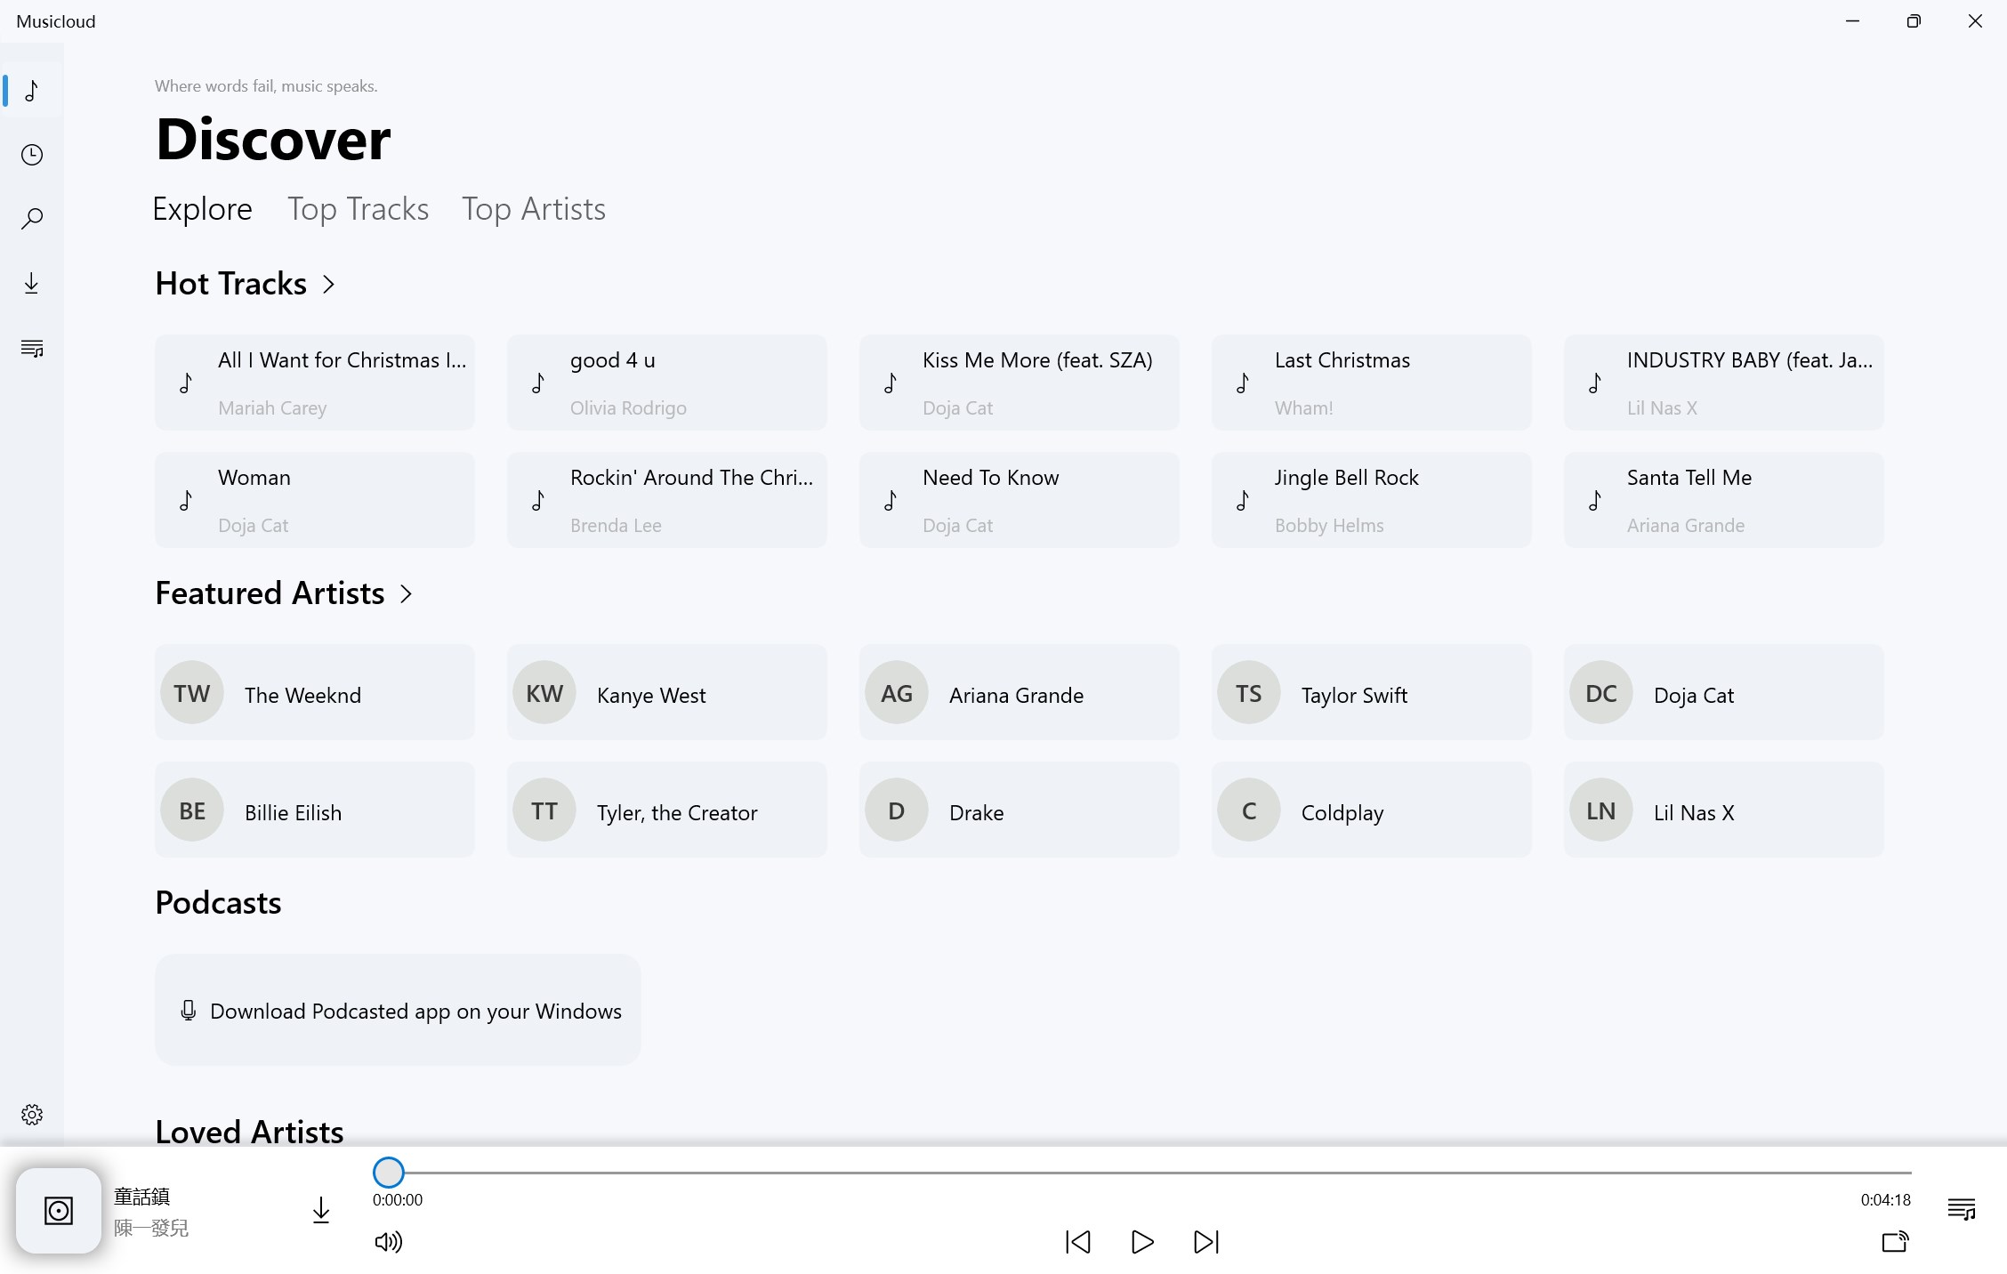The image size is (2007, 1274).
Task: Expand the Hot Tracks section
Action: [328, 285]
